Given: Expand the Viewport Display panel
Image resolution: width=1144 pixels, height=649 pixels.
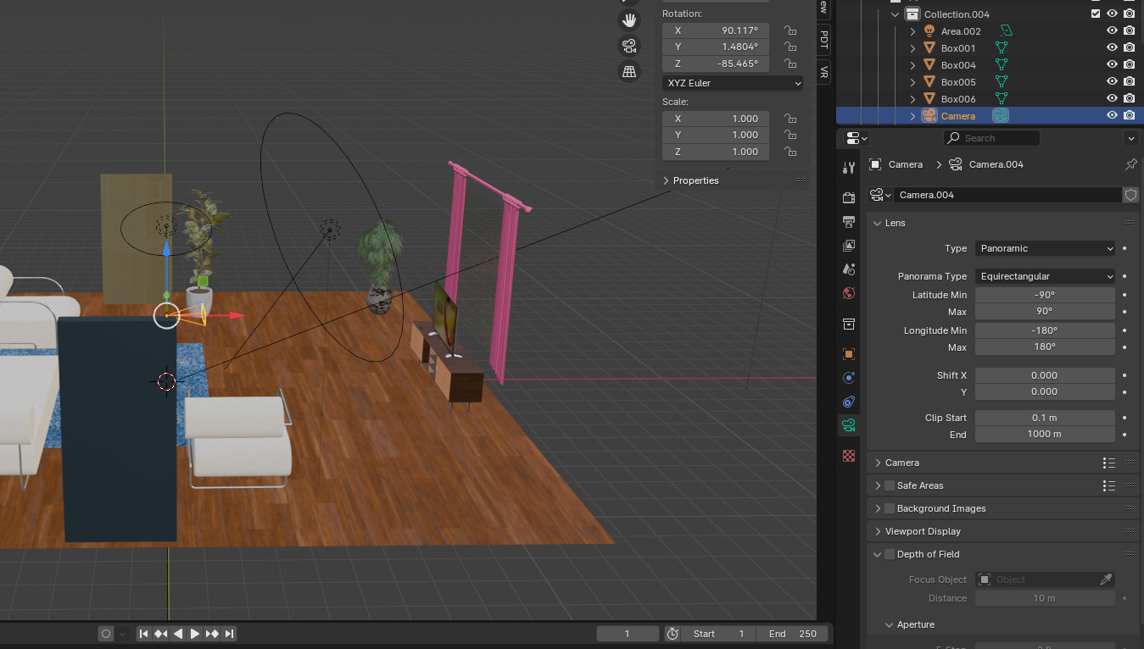Looking at the screenshot, I should 923,531.
